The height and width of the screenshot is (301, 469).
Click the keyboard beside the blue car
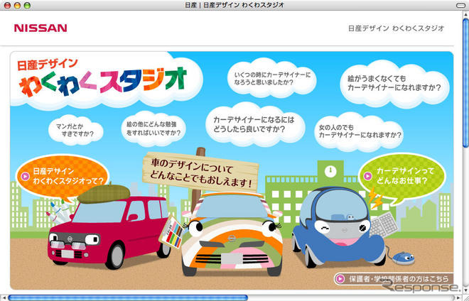pyautogui.click(x=384, y=225)
